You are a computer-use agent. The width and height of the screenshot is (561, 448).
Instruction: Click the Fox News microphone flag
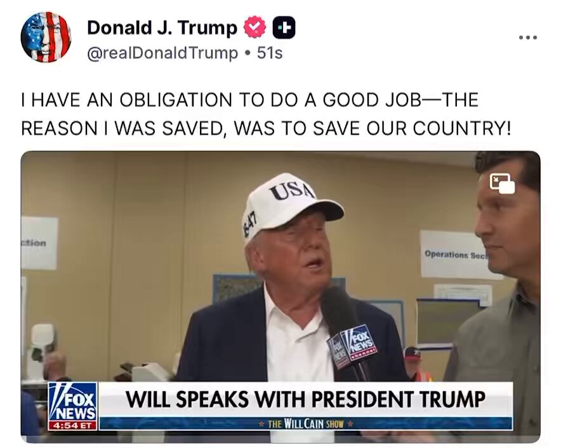tap(352, 346)
